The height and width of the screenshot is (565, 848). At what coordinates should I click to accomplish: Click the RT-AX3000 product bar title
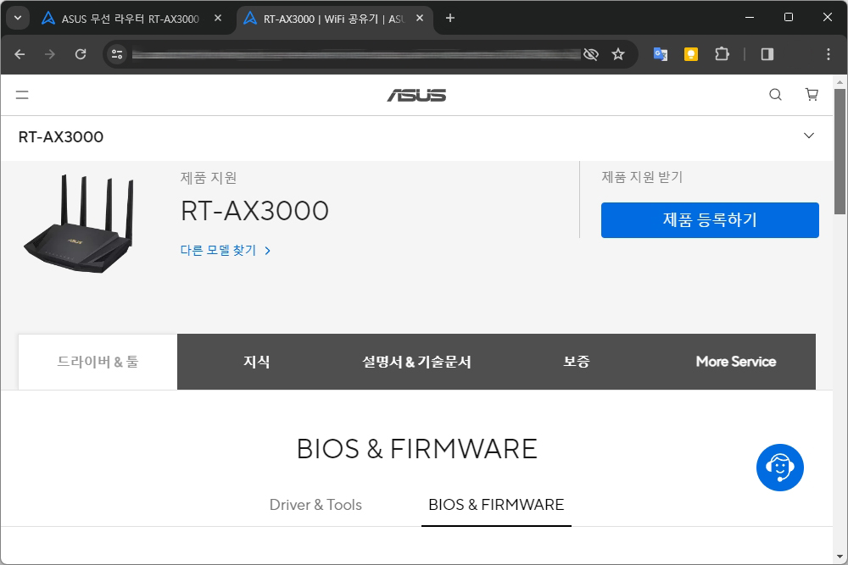click(60, 137)
